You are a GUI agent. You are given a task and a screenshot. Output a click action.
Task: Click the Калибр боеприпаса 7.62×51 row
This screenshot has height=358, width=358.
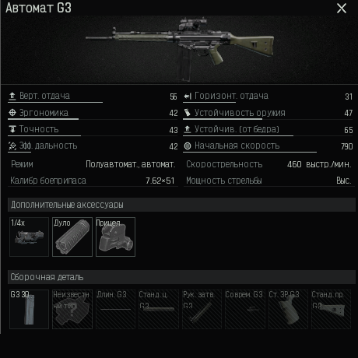coord(93,181)
